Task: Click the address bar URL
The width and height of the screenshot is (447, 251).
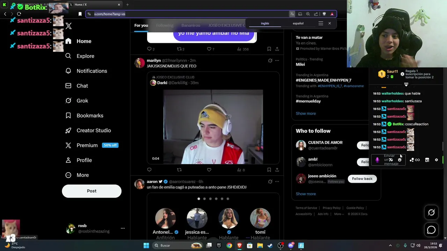Action: 110,14
